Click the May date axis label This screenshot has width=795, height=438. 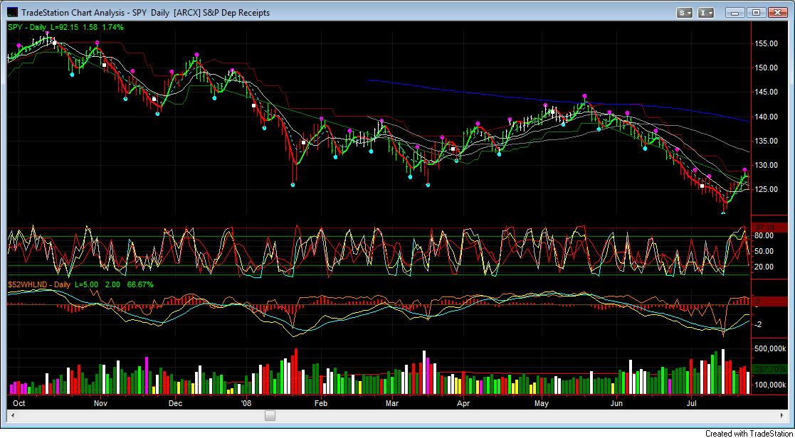[x=542, y=404]
